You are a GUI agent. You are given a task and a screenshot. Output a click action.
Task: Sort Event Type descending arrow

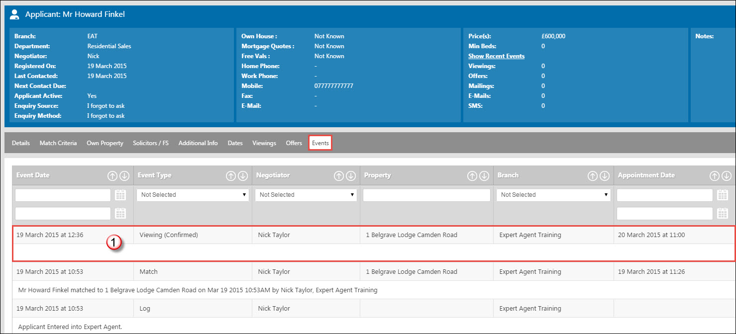[243, 175]
